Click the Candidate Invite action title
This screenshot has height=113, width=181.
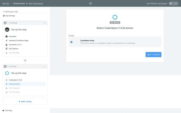pos(87,40)
